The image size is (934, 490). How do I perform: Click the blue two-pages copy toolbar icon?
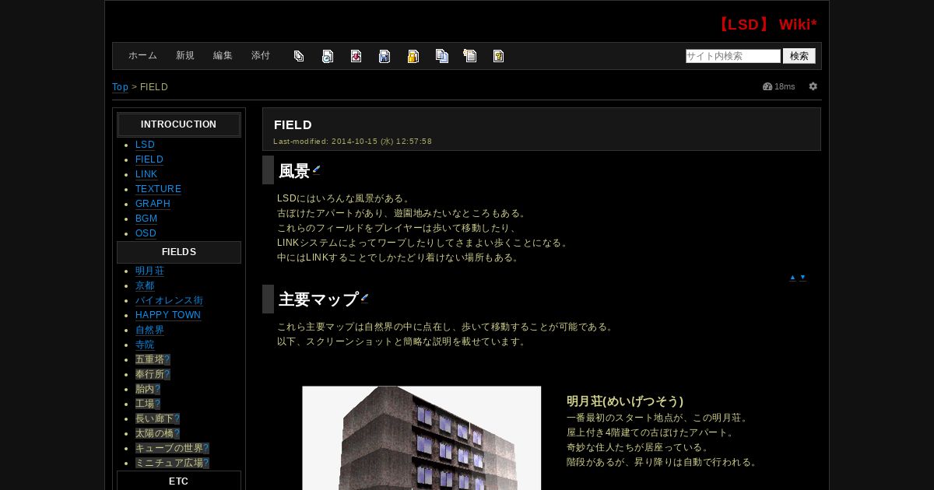442,56
